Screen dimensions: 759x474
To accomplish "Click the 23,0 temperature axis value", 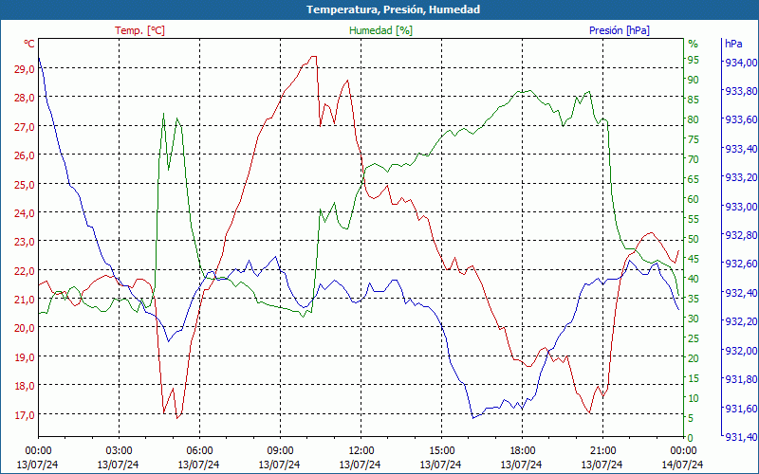I will (25, 242).
